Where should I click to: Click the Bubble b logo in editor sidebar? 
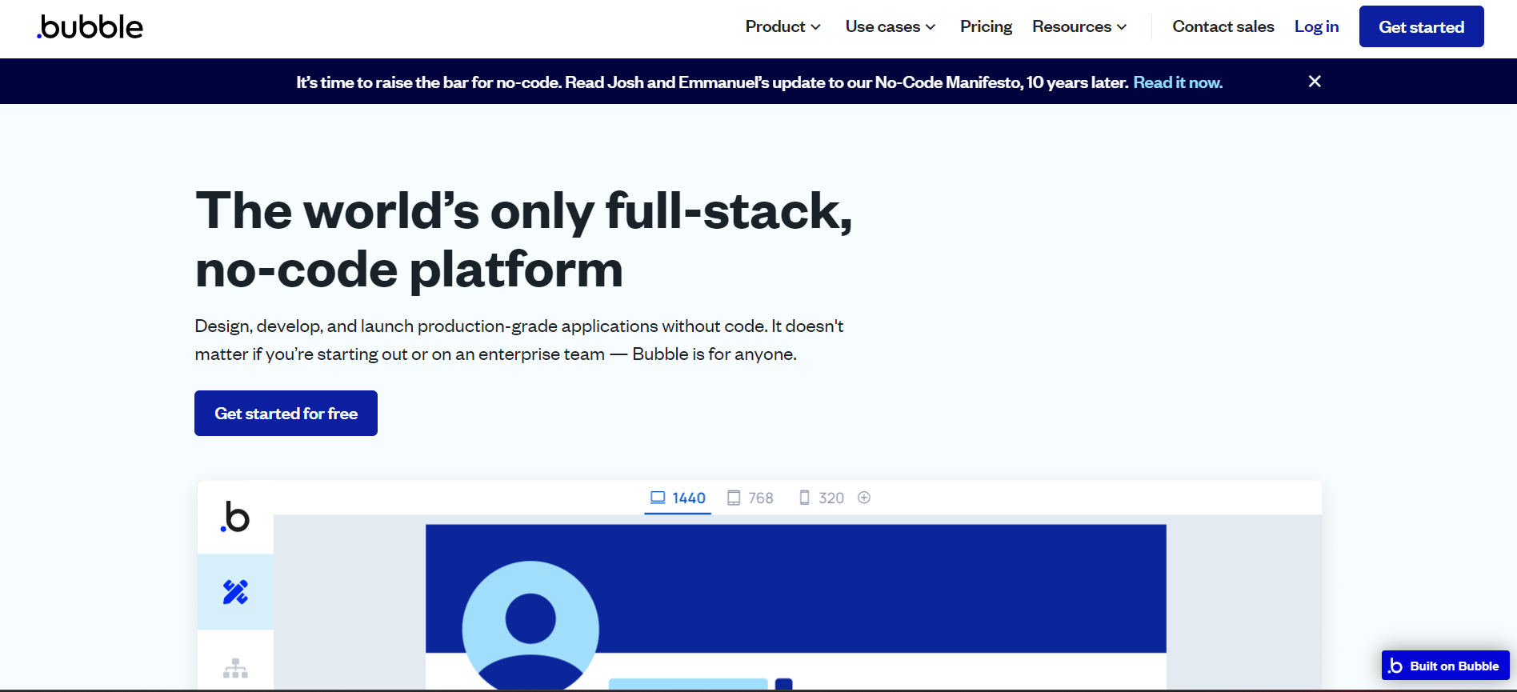point(235,517)
